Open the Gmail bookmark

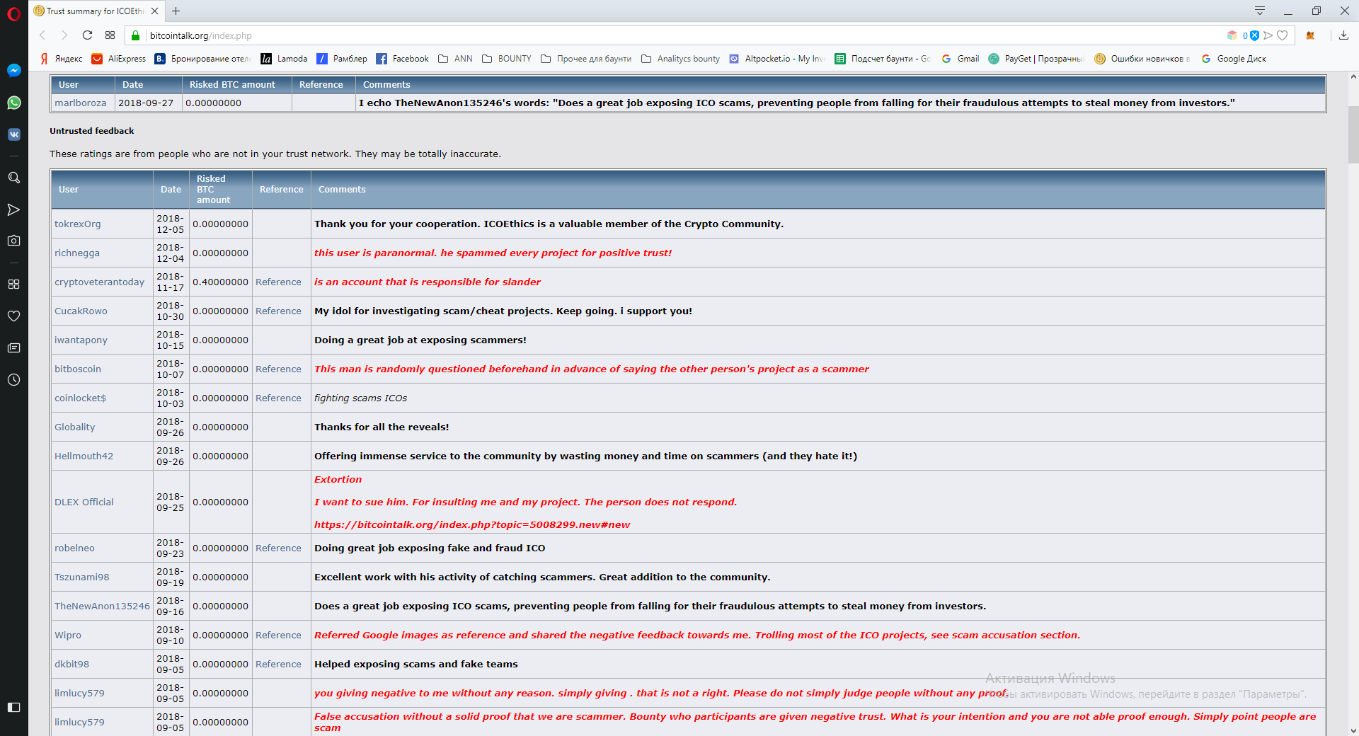click(961, 59)
